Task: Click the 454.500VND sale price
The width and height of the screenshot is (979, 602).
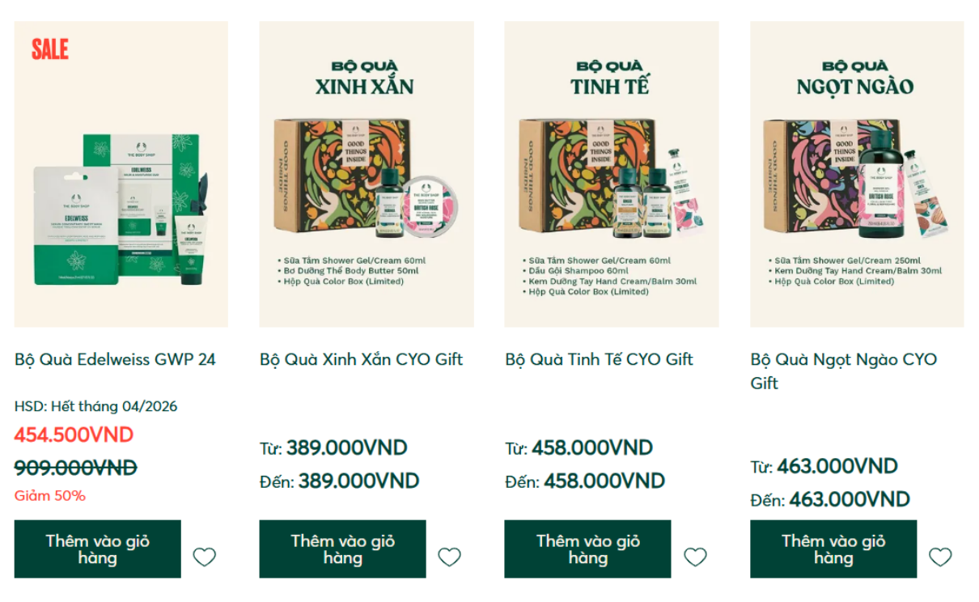Action: click(74, 435)
